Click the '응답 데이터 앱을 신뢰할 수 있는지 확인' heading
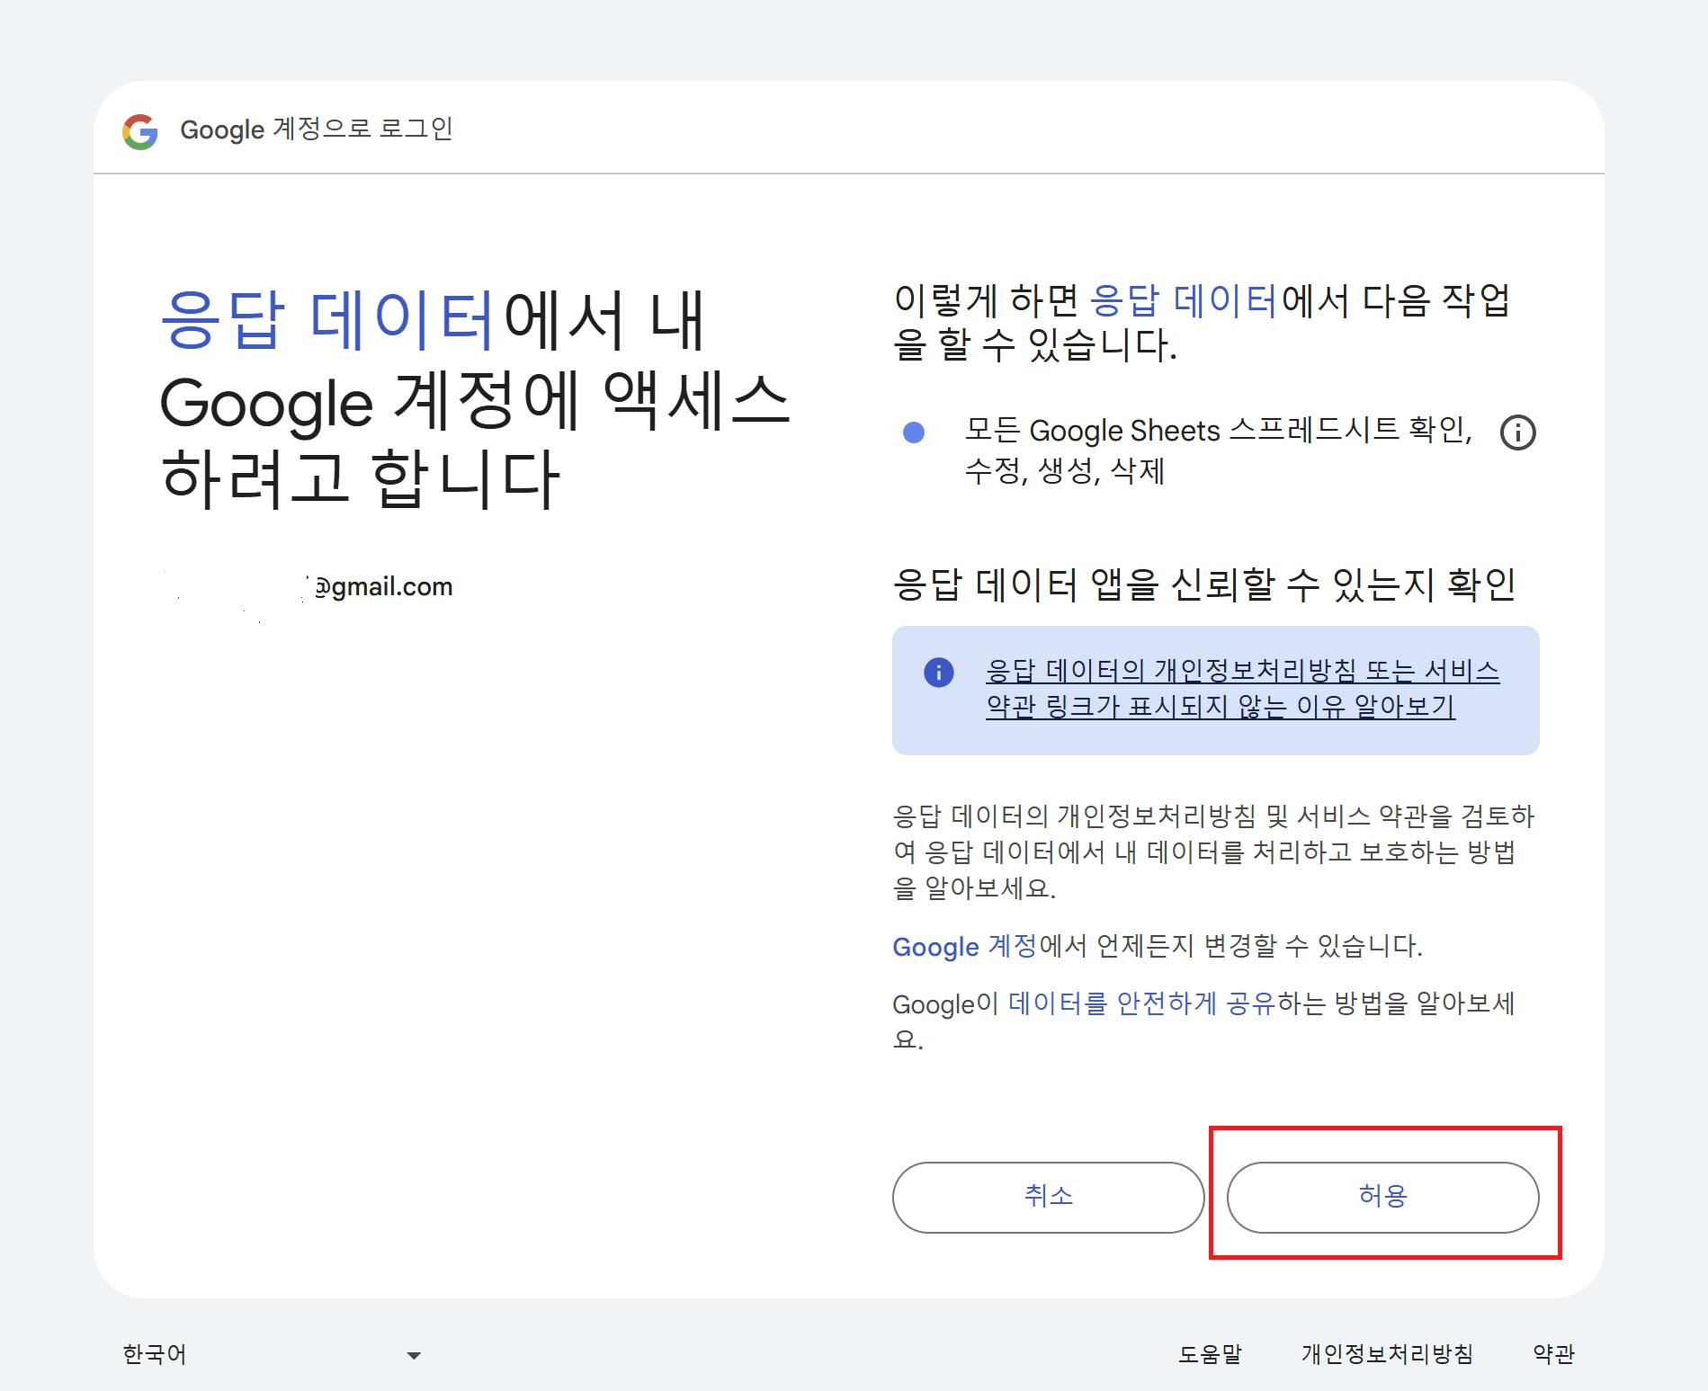Screen dimensions: 1708x1391 [x=1204, y=585]
